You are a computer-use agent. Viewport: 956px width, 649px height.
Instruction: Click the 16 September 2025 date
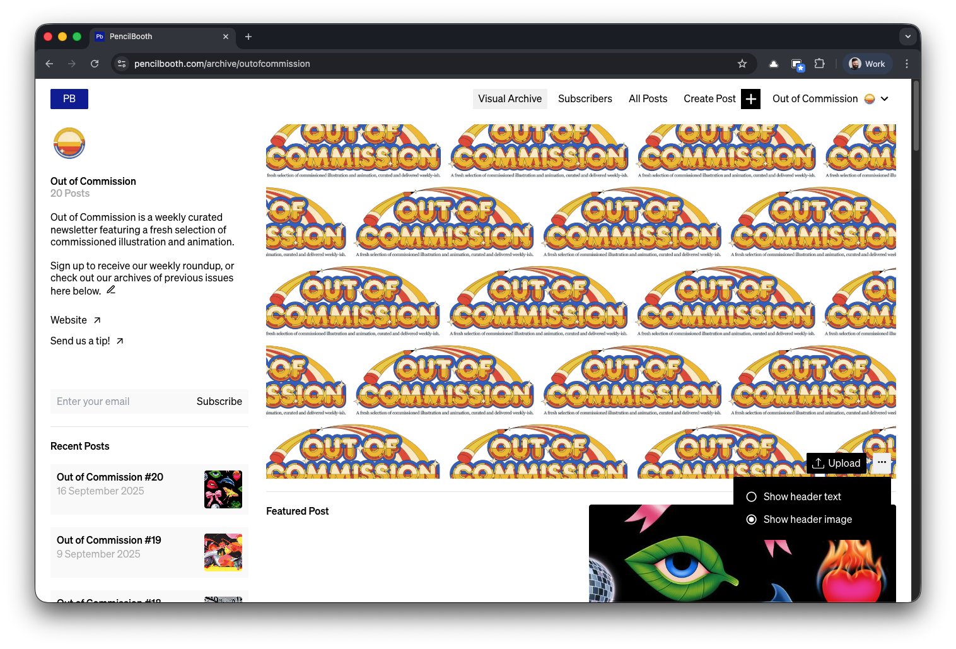100,491
